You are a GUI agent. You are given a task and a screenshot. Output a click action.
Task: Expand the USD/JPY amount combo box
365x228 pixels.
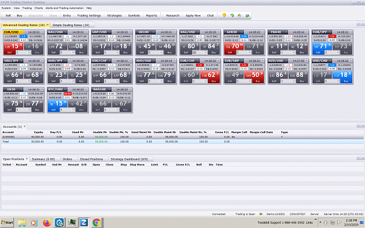[29, 81]
